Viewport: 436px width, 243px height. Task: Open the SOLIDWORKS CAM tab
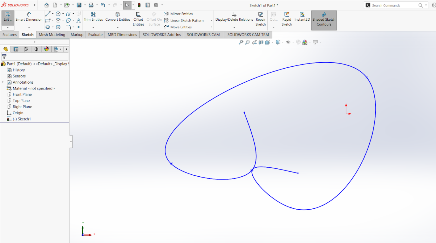[203, 34]
